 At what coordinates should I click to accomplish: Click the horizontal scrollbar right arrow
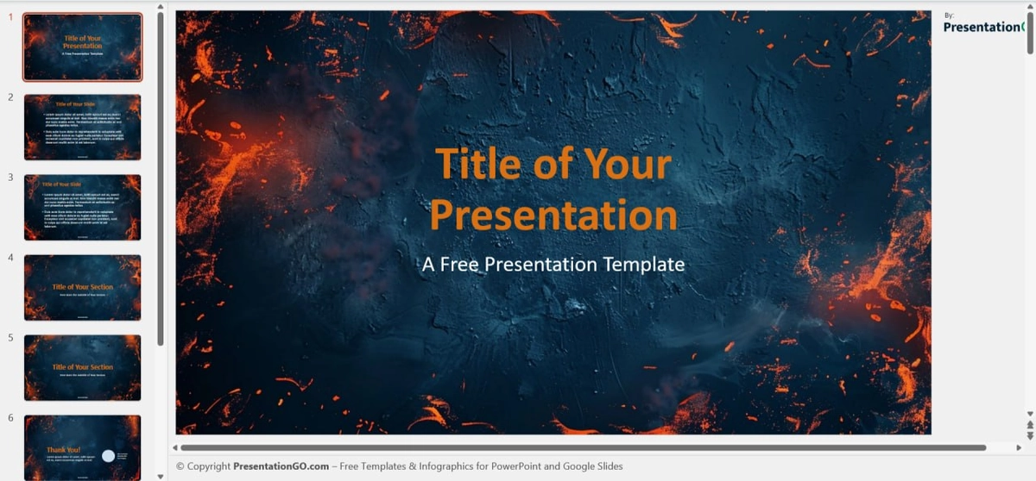coord(1018,447)
